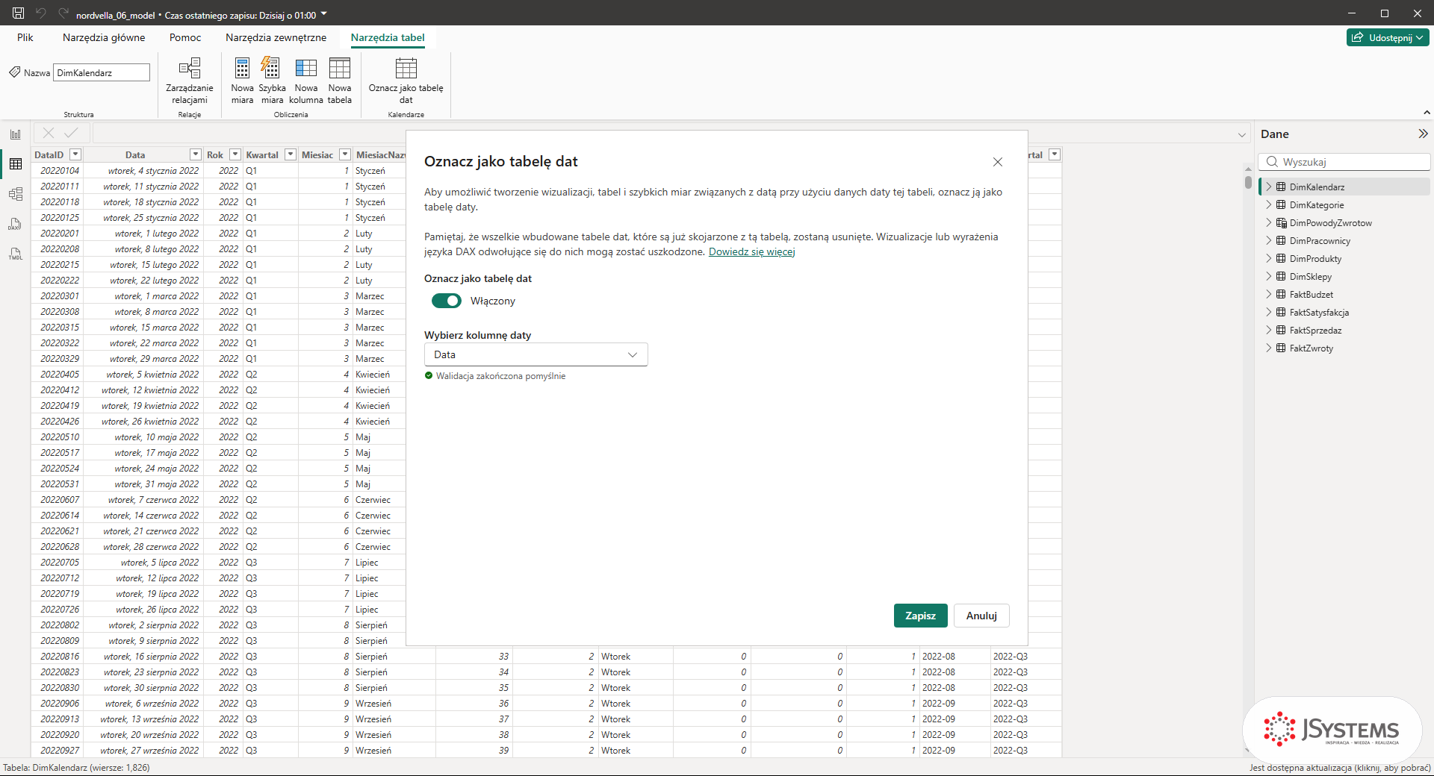Expand the DimKalendarz table in Dane pane
Screen dimensions: 1434x776
pos(1268,187)
